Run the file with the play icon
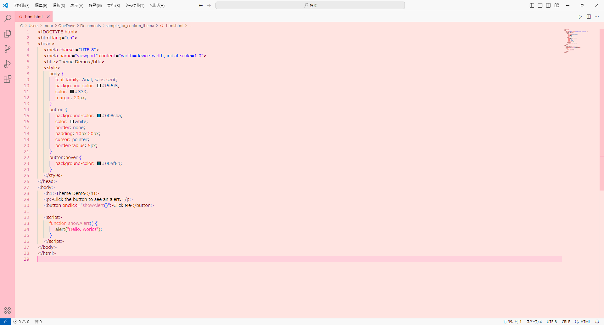 pyautogui.click(x=580, y=17)
